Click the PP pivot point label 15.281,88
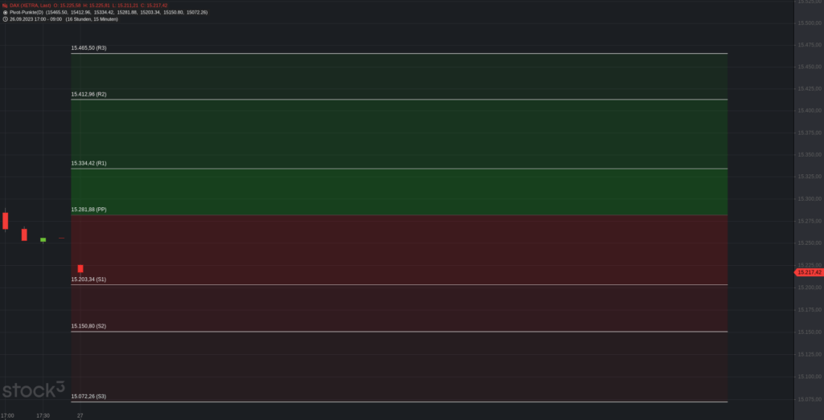This screenshot has height=420, width=824. coord(89,210)
